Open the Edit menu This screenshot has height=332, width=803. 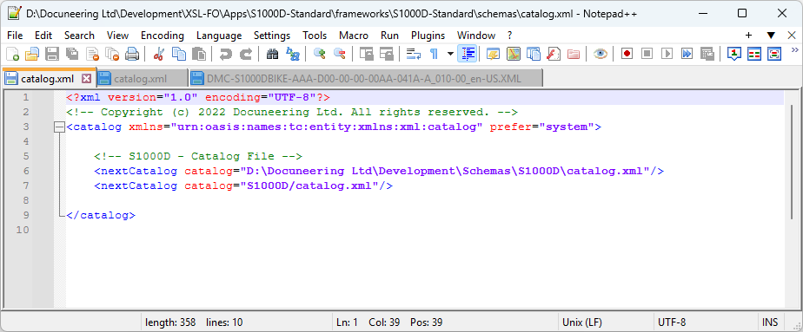43,36
